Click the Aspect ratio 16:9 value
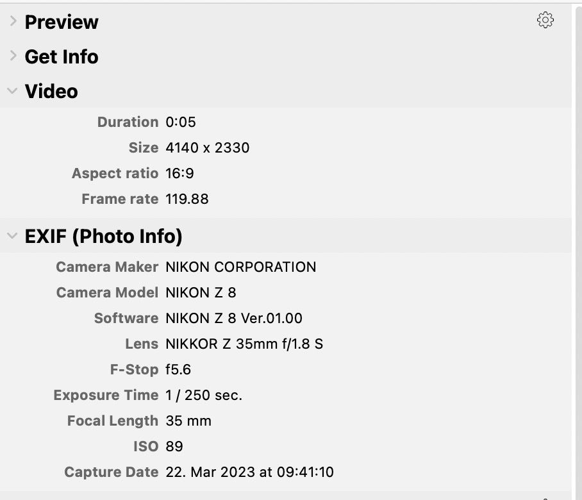This screenshot has height=500, width=582. 179,173
